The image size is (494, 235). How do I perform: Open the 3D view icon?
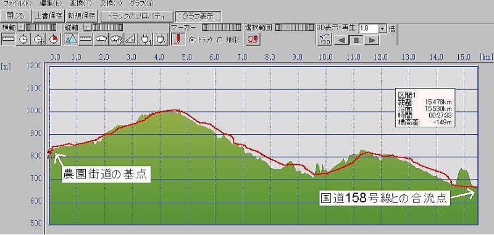324,40
